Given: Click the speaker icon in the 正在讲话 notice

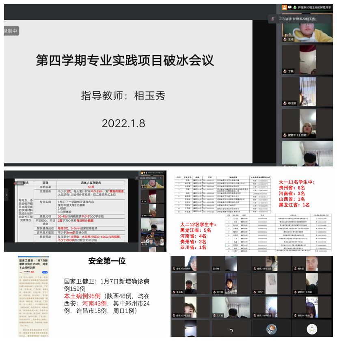Looking at the screenshot, I should 273,19.
